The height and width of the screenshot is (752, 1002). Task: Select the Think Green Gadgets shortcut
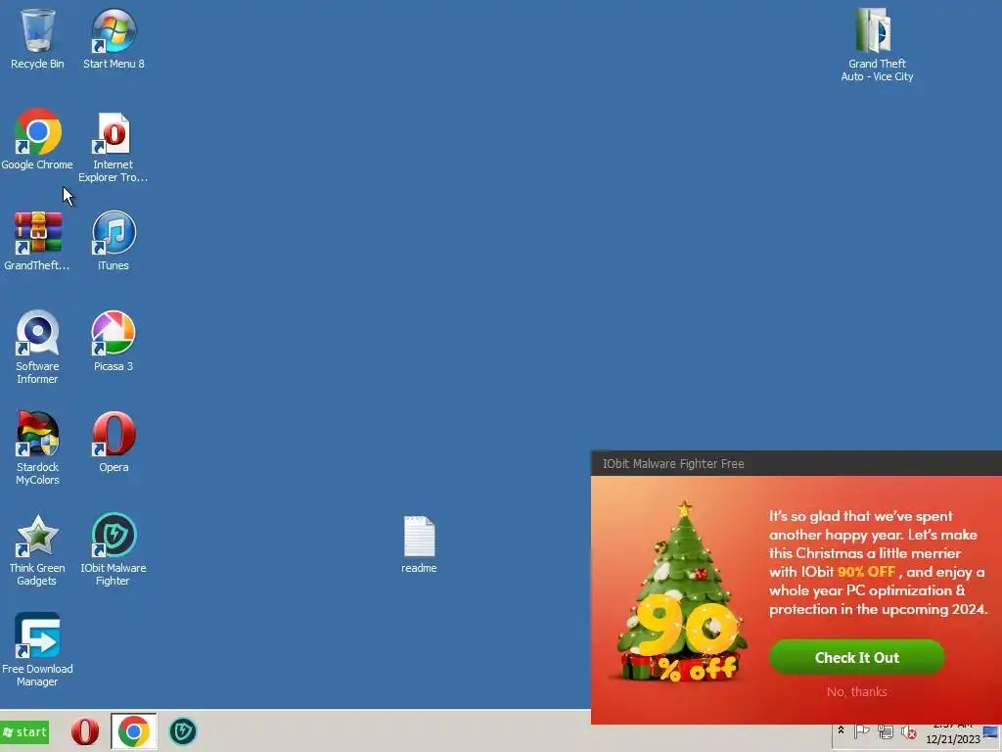37,550
